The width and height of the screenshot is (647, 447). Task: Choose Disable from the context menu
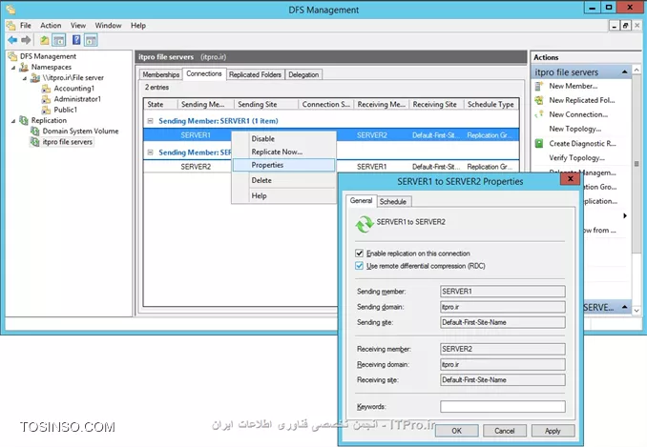283,139
